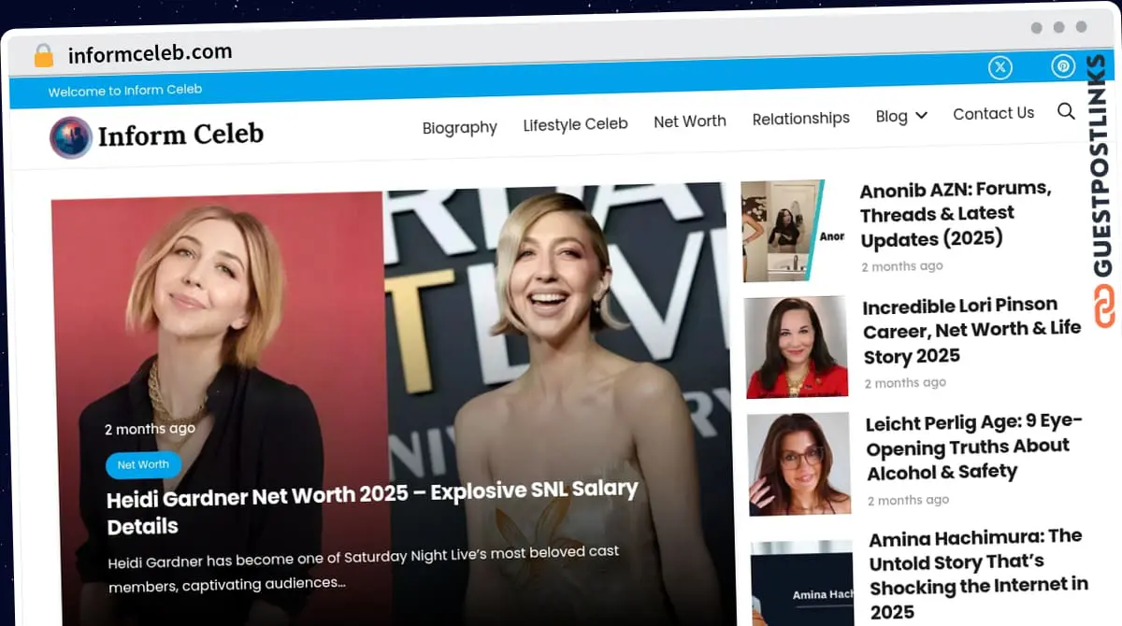
Task: Click the search magnifier icon
Action: click(1066, 111)
